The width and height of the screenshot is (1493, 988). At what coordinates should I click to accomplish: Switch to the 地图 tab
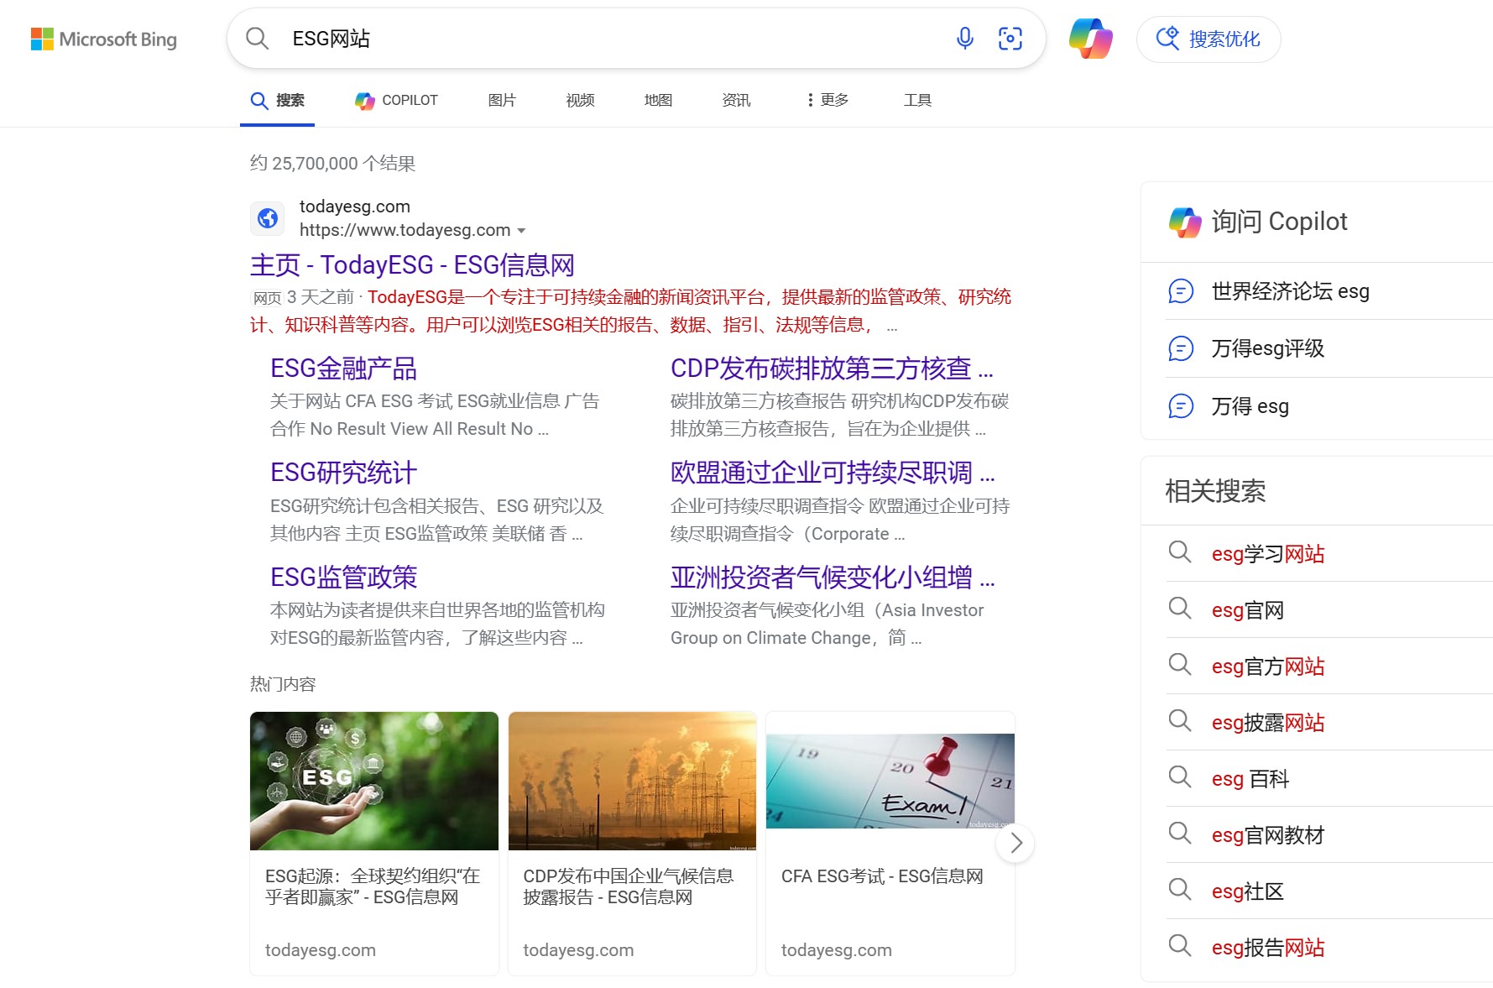658,101
